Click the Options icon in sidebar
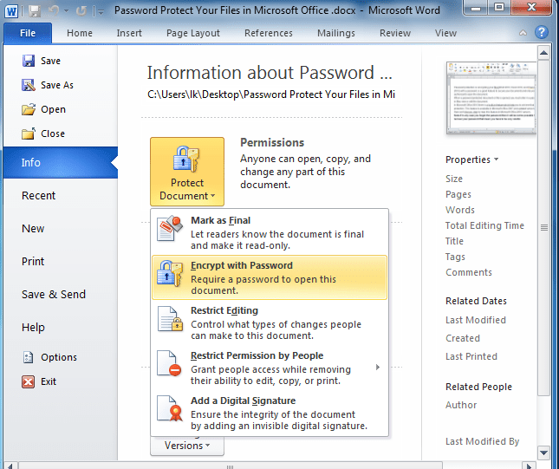The width and height of the screenshot is (559, 469). tap(28, 357)
